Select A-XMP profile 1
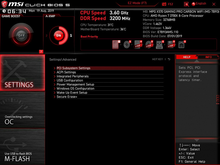Image resolution: width=220 pixels, height=165 pixels. [71, 36]
